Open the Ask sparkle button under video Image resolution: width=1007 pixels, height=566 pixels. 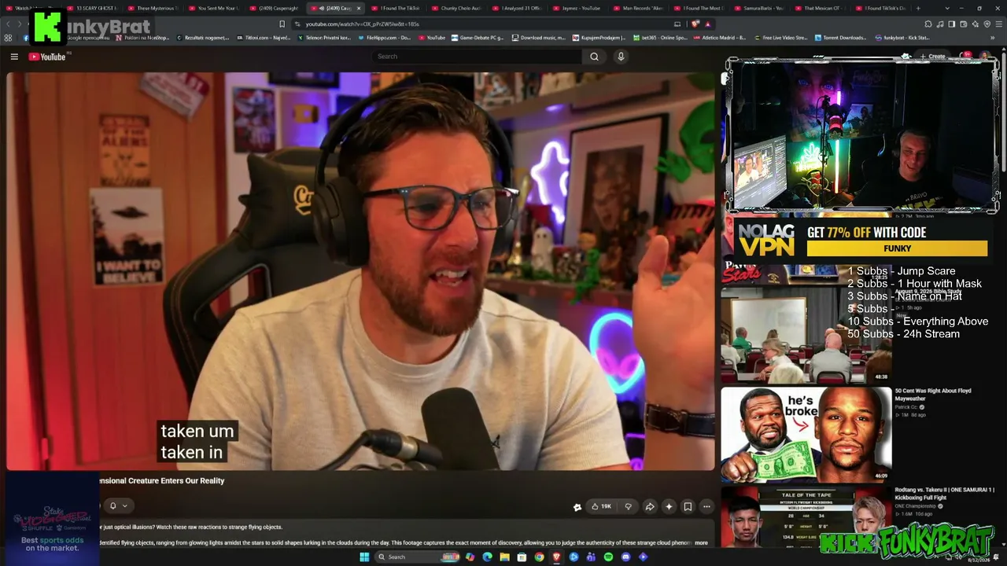(x=669, y=506)
